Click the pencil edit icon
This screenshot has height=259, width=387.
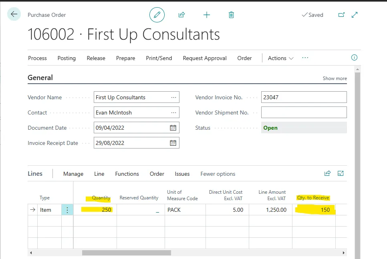click(x=157, y=15)
